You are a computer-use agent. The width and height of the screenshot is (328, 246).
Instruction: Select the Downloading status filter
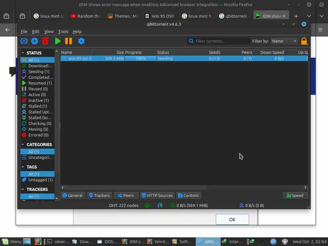point(37,66)
